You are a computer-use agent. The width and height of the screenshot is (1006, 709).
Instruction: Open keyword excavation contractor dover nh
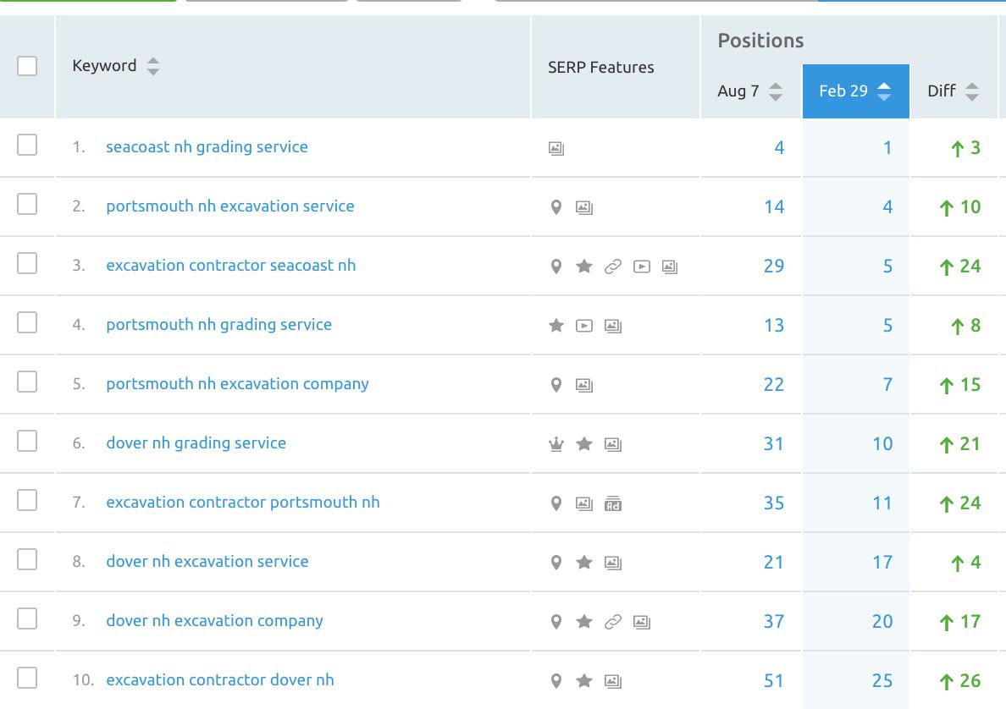pyautogui.click(x=220, y=679)
